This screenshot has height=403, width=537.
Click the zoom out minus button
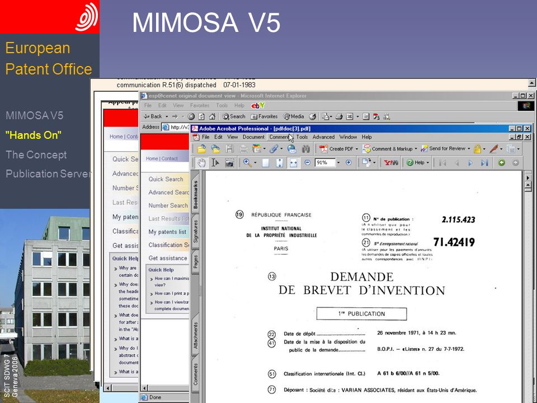tap(307, 162)
